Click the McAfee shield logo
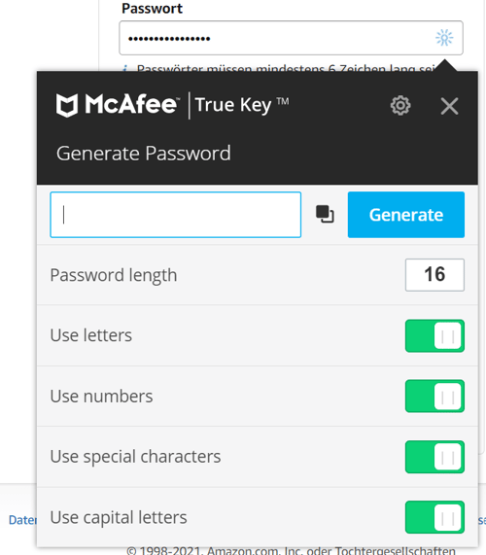The height and width of the screenshot is (555, 486). [x=67, y=105]
